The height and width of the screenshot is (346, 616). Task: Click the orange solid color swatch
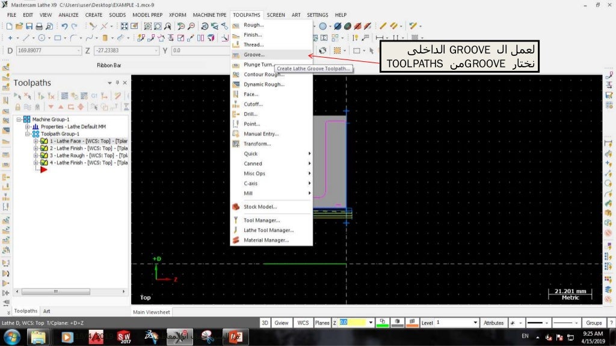coord(412,323)
